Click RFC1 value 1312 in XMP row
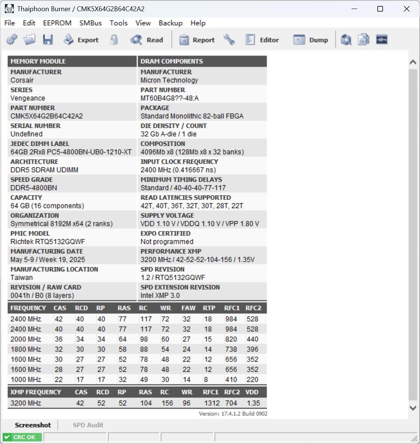This screenshot has width=420, height=444. click(212, 403)
